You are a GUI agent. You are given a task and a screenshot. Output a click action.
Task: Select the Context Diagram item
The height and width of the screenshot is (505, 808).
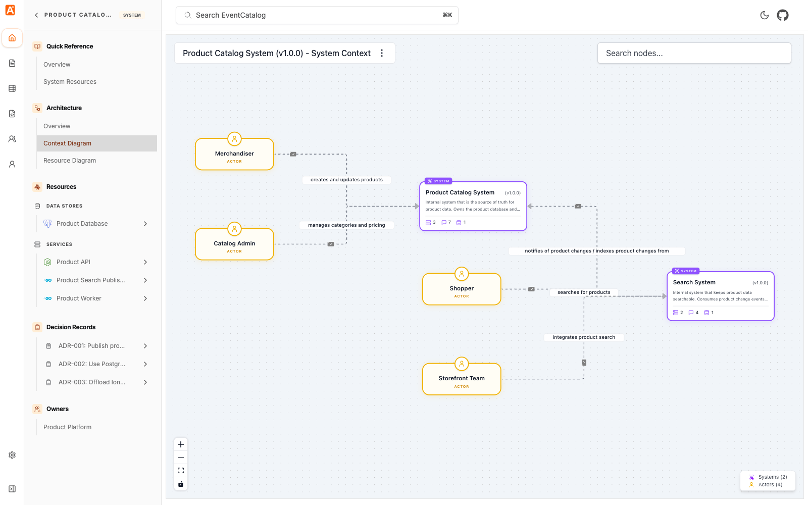96,143
